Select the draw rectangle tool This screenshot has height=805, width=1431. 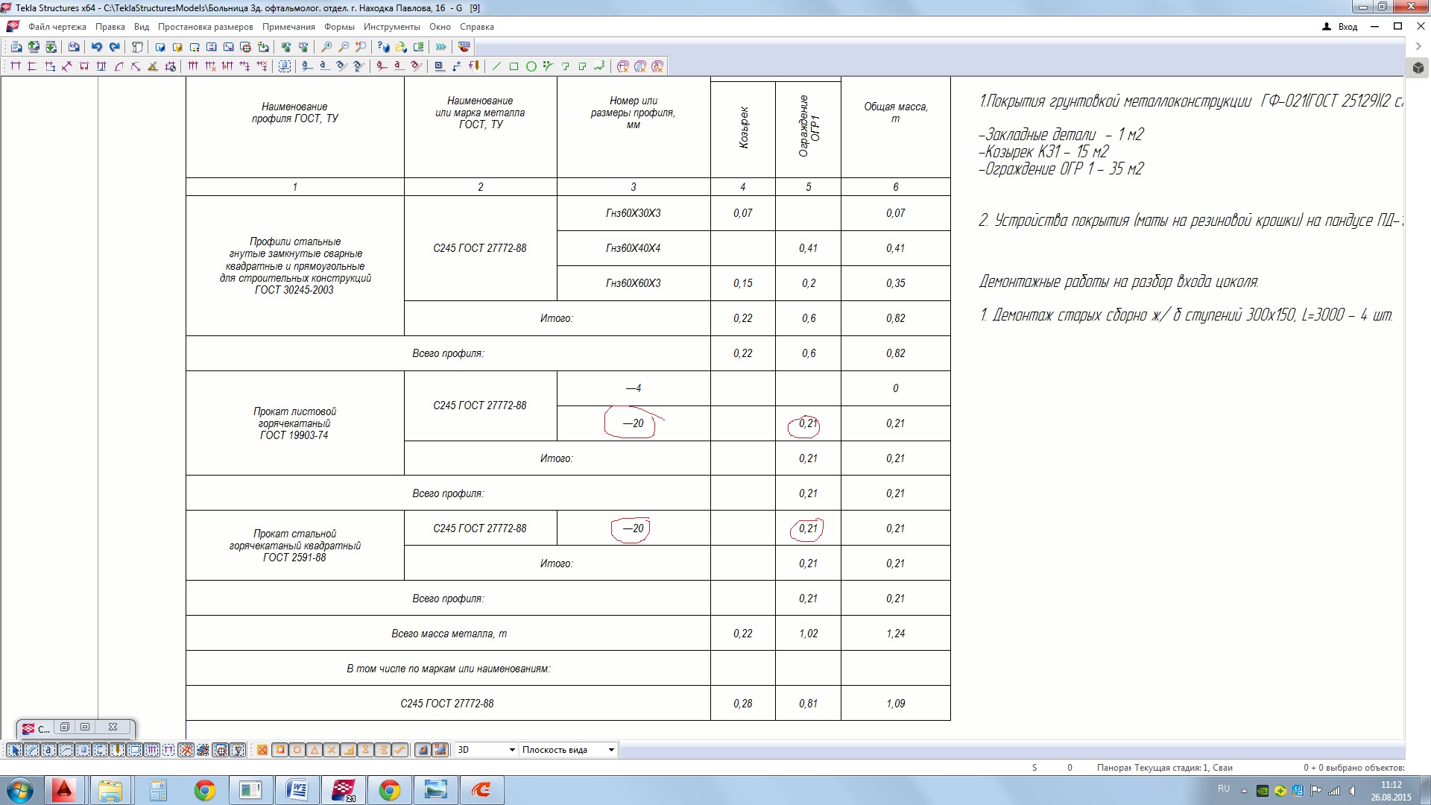coord(514,66)
